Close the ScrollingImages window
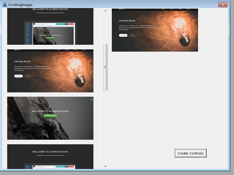 point(223,5)
